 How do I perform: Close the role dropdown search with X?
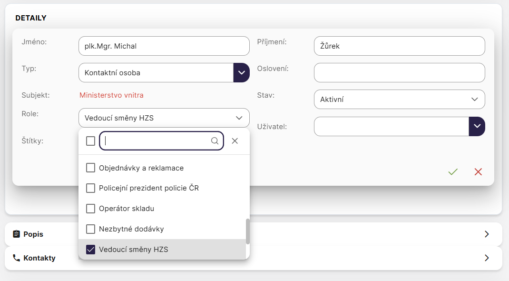pos(235,141)
